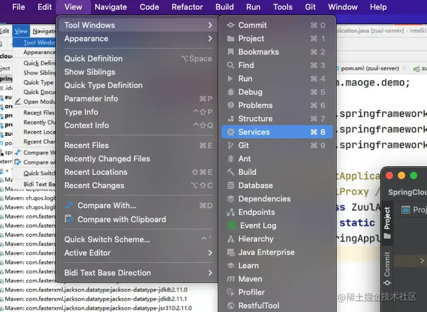Image resolution: width=427 pixels, height=312 pixels.
Task: Click the Structure icon in submenu
Action: tap(230, 118)
